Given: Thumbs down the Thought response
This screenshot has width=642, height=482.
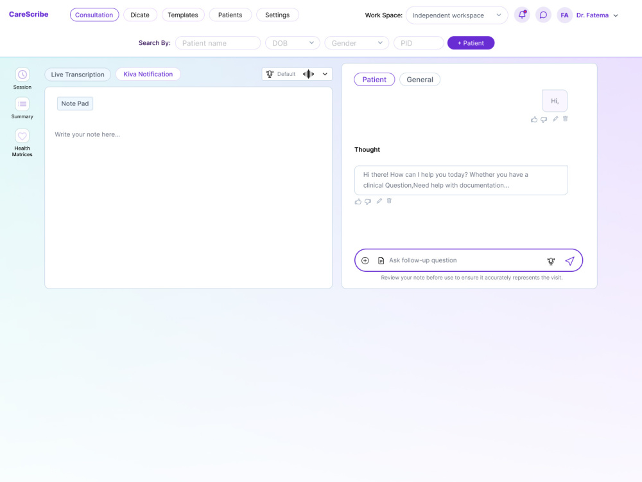Looking at the screenshot, I should 368,201.
